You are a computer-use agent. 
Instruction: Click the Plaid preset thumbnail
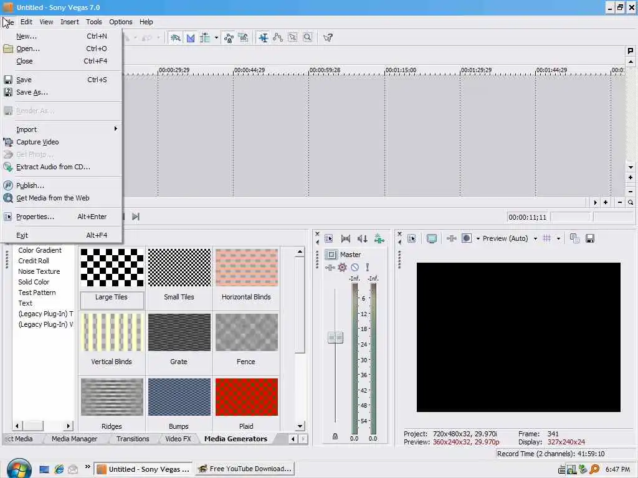tap(247, 397)
